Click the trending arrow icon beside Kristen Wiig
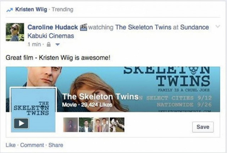The width and height of the screenshot is (227, 153). coord(10,10)
